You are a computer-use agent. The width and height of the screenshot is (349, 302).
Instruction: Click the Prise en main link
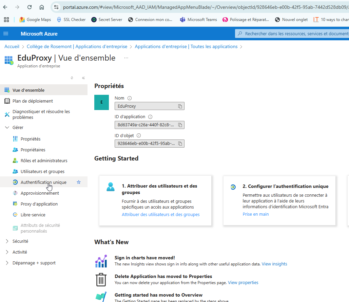pos(255,214)
